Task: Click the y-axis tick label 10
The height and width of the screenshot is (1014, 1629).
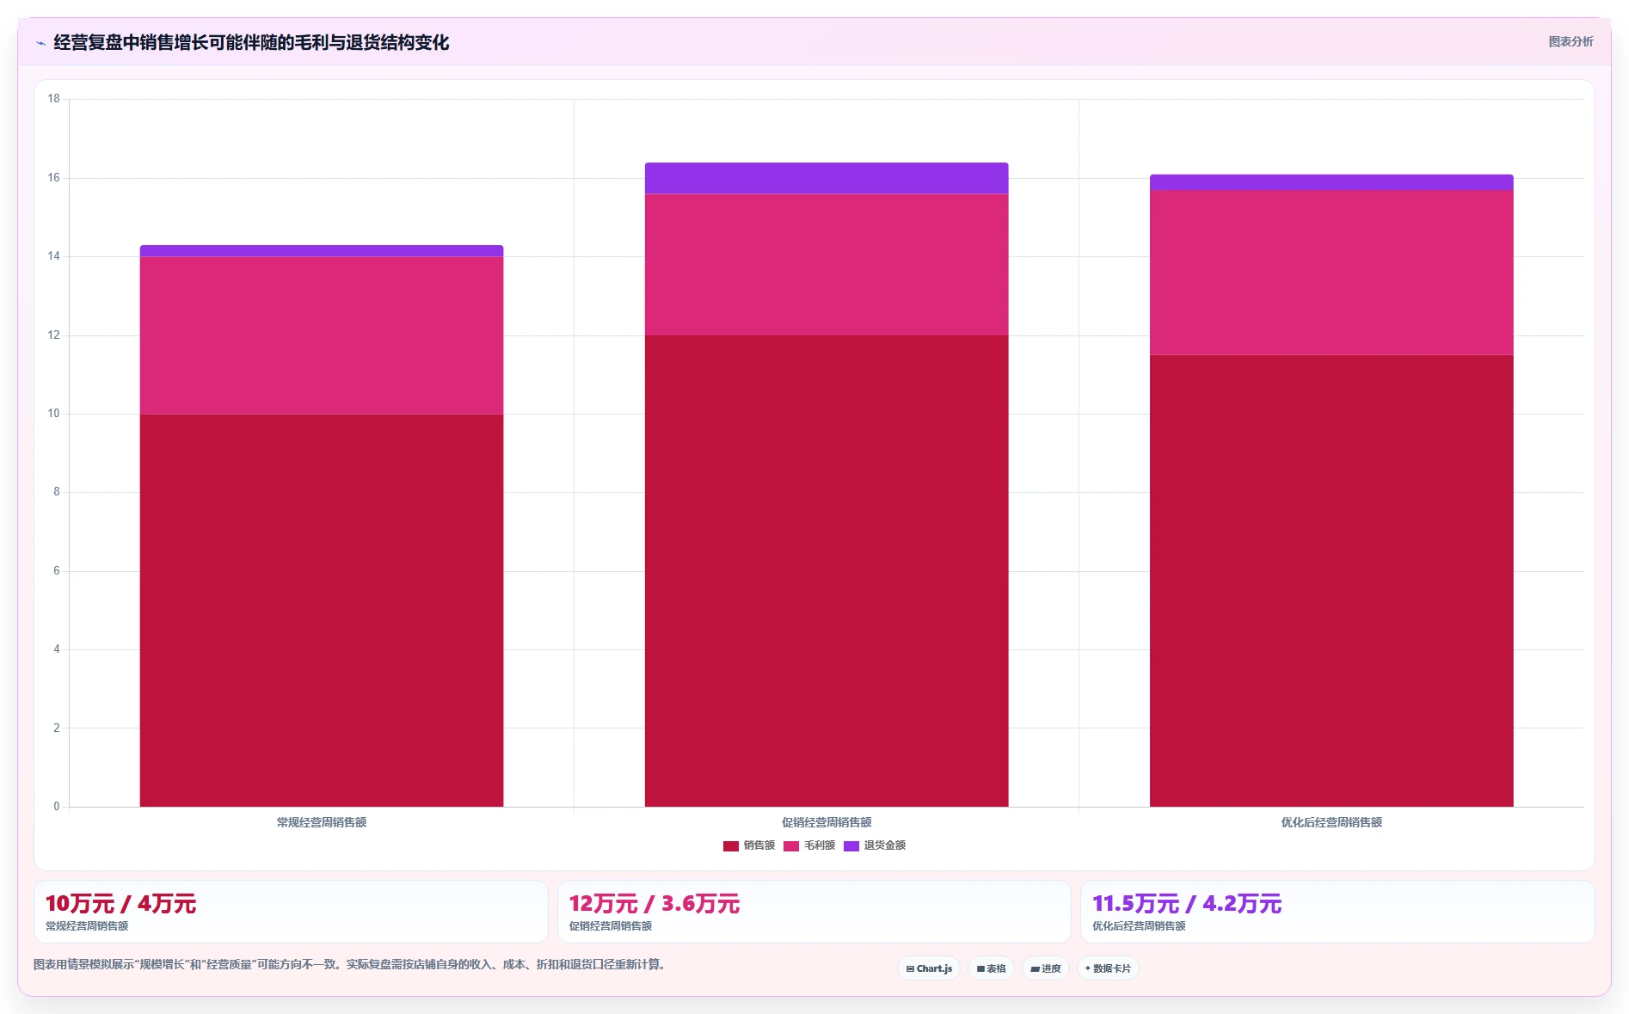Action: [54, 414]
